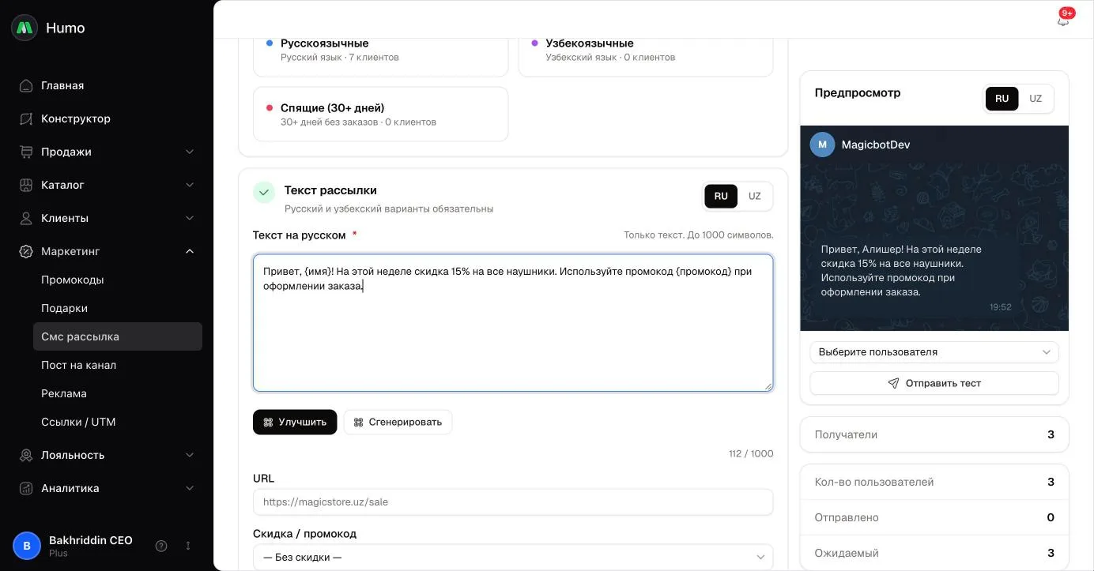Click the URL input field
This screenshot has width=1094, height=571.
point(513,502)
